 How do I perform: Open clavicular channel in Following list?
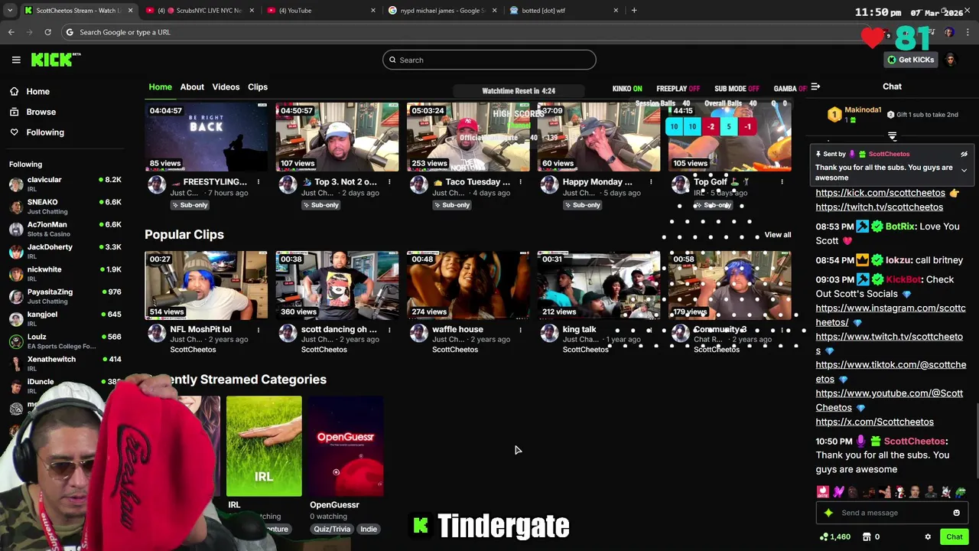tap(65, 184)
